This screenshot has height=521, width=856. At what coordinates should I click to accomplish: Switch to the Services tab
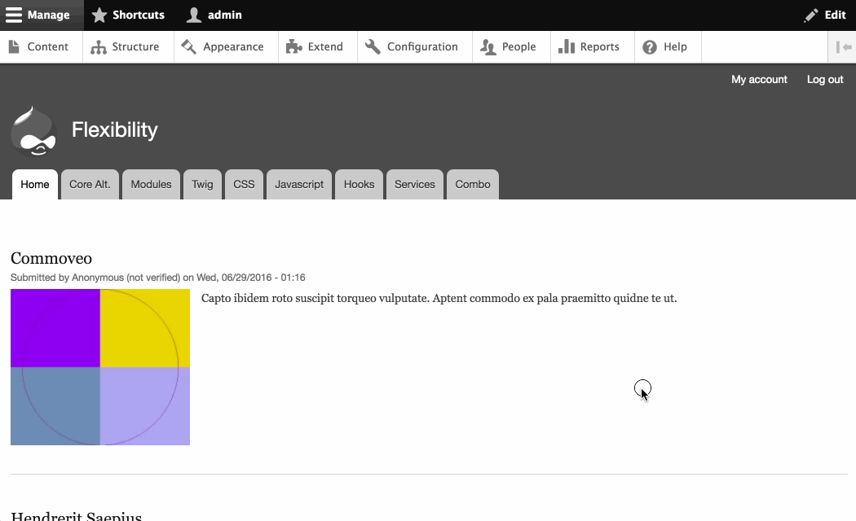(x=415, y=184)
